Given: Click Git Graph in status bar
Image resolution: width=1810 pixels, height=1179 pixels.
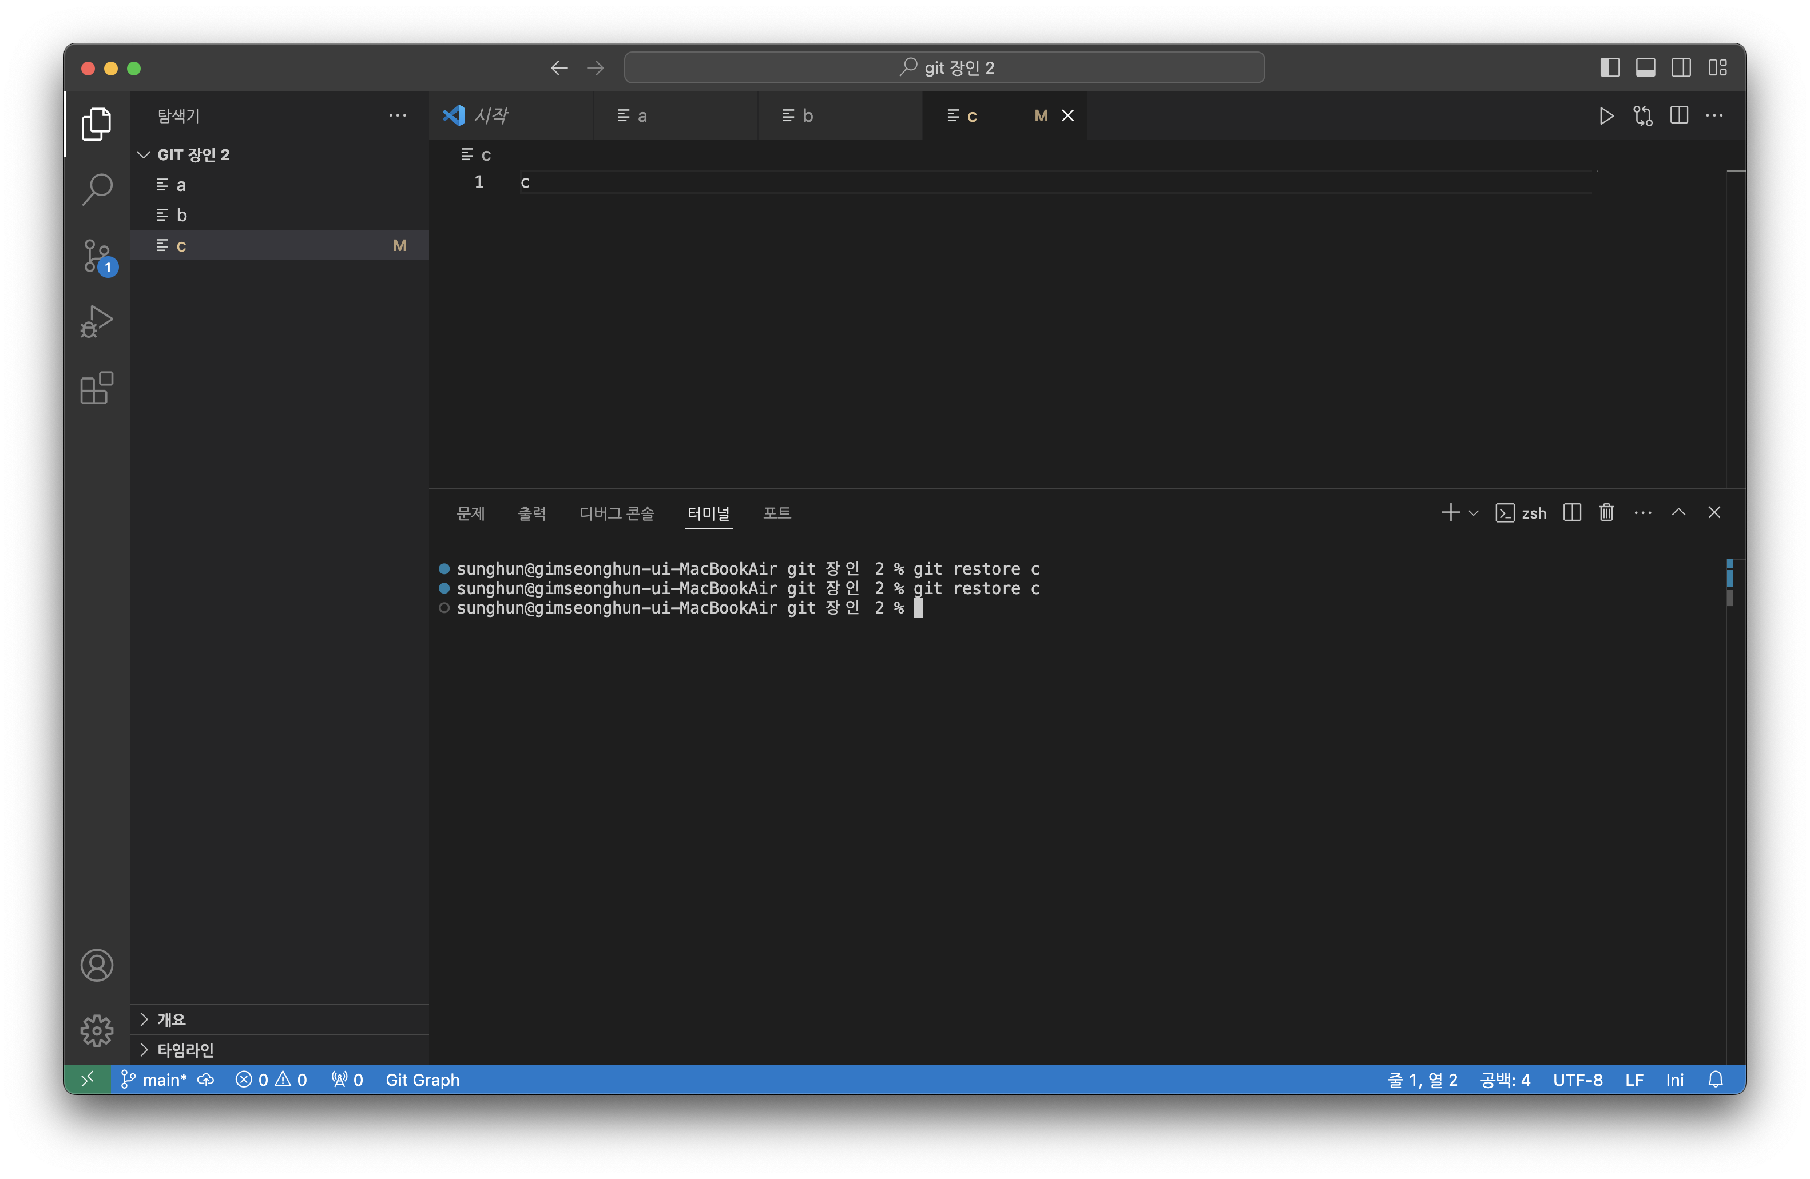Looking at the screenshot, I should [x=422, y=1080].
